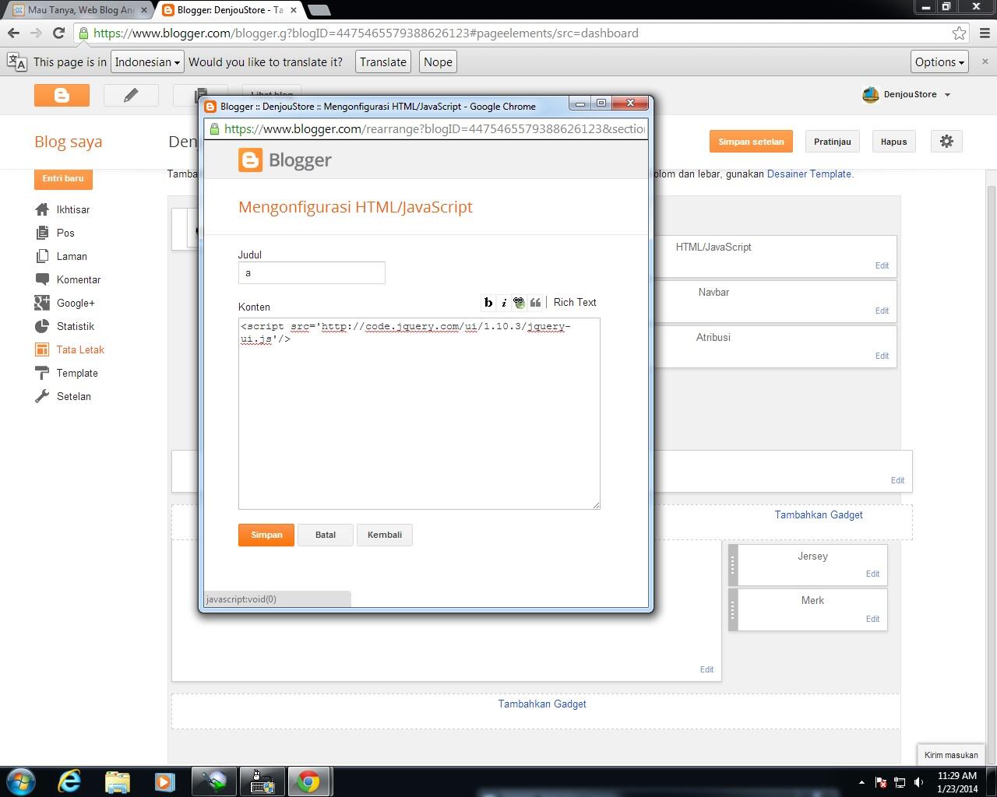Click the posts list icon button
This screenshot has width=997, height=797.
[x=200, y=95]
